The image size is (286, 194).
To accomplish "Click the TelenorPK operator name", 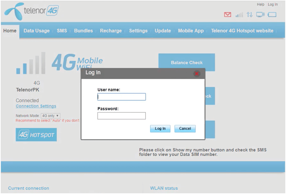I will (28, 90).
